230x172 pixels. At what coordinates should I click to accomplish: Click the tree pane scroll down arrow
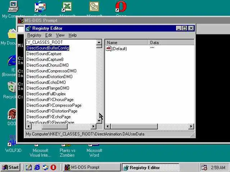point(99,121)
